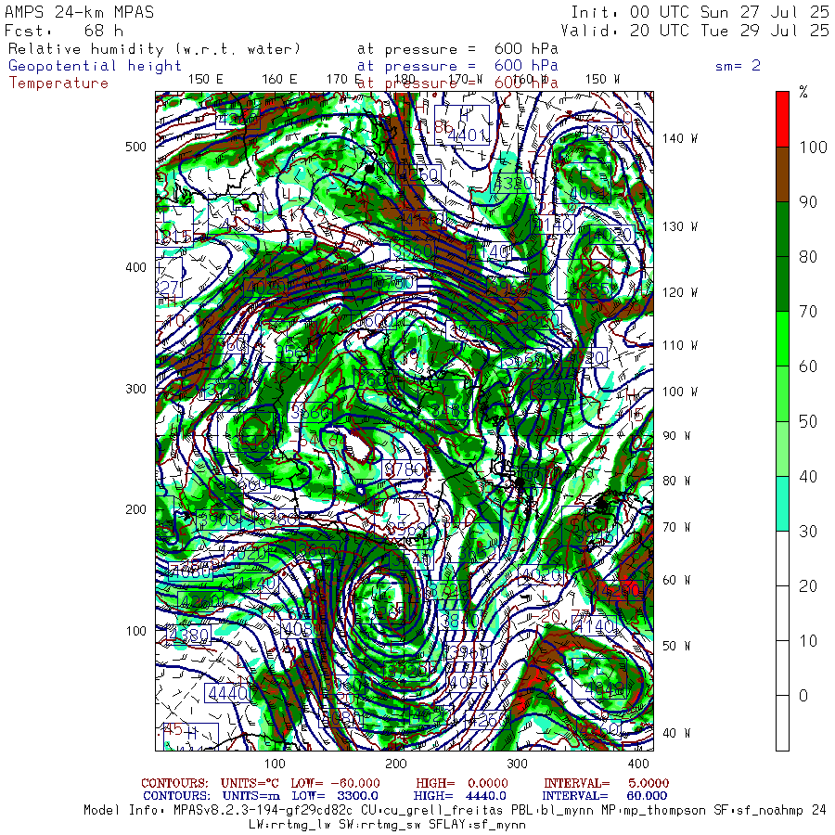Click the boxed '4380' contour label on the map

tap(189, 635)
